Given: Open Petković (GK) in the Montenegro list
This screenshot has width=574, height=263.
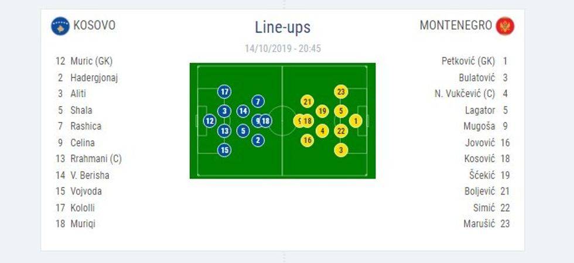Looking at the screenshot, I should 468,61.
